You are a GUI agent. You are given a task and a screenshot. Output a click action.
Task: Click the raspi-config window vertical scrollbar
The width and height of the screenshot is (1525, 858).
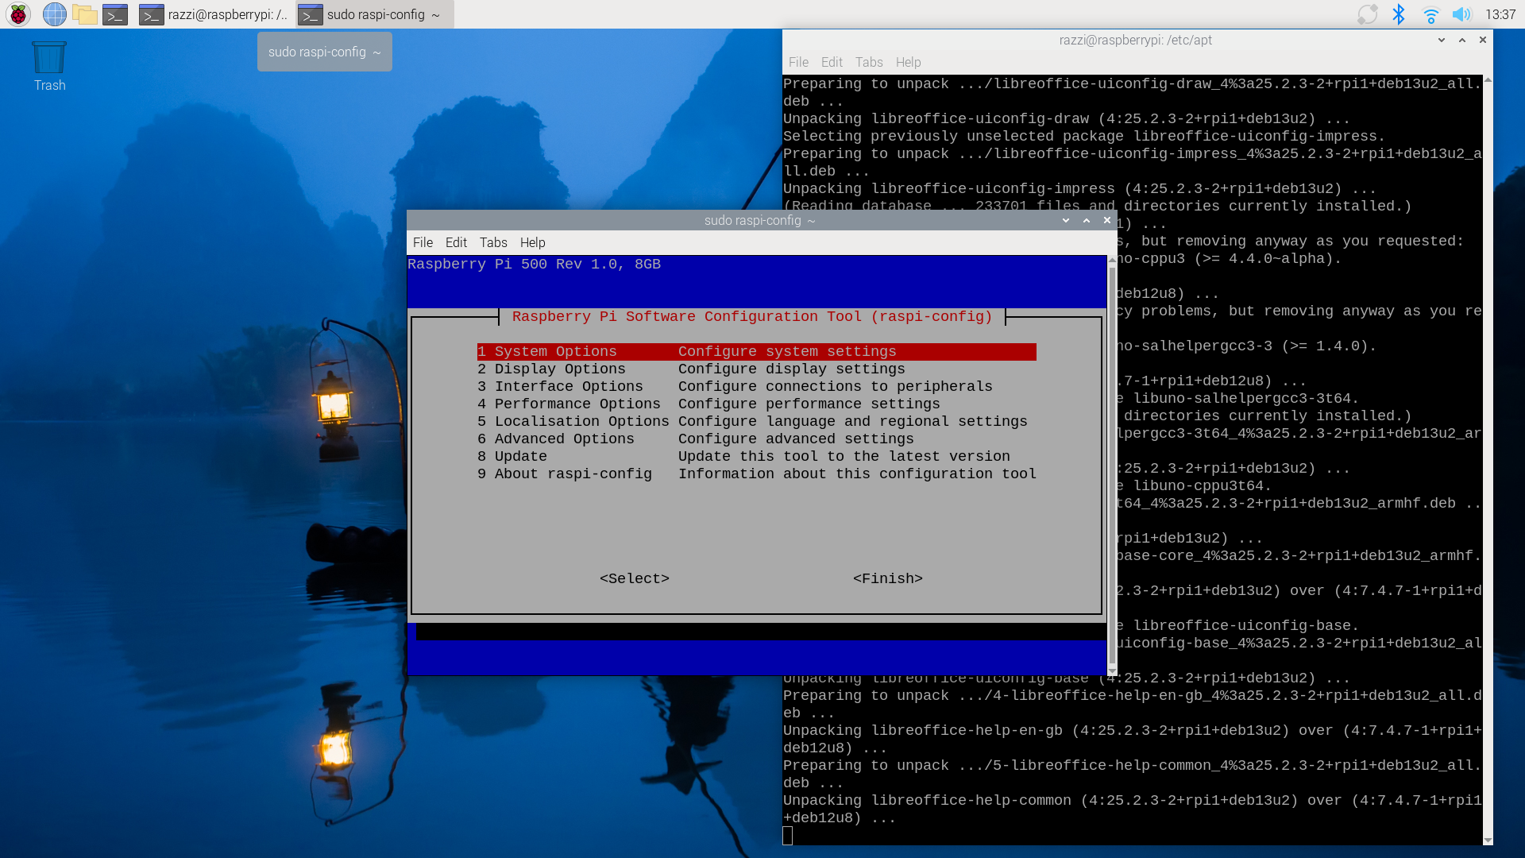click(1112, 466)
